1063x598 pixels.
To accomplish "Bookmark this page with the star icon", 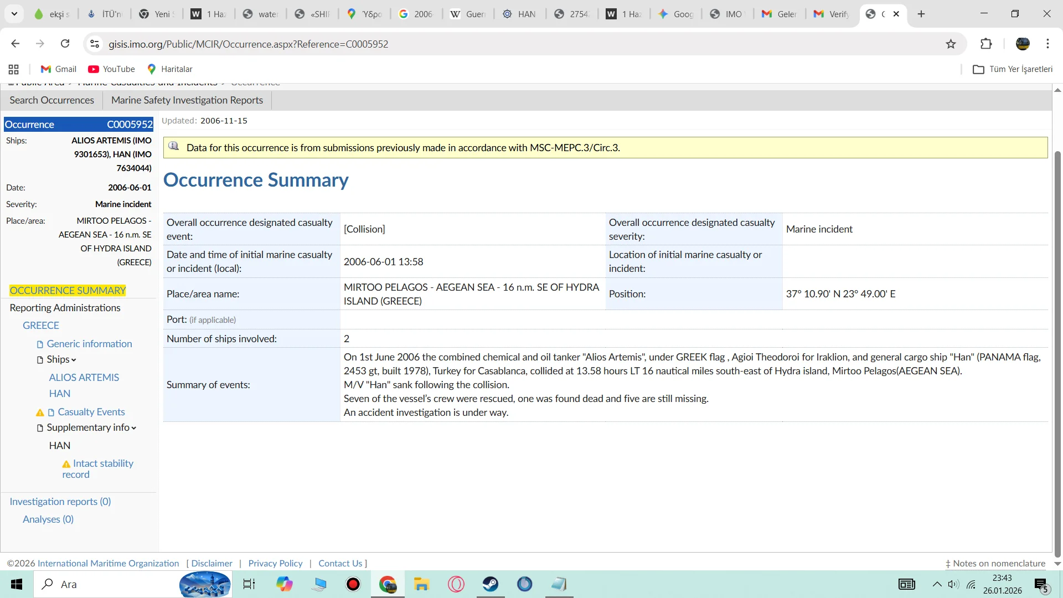I will pyautogui.click(x=951, y=44).
